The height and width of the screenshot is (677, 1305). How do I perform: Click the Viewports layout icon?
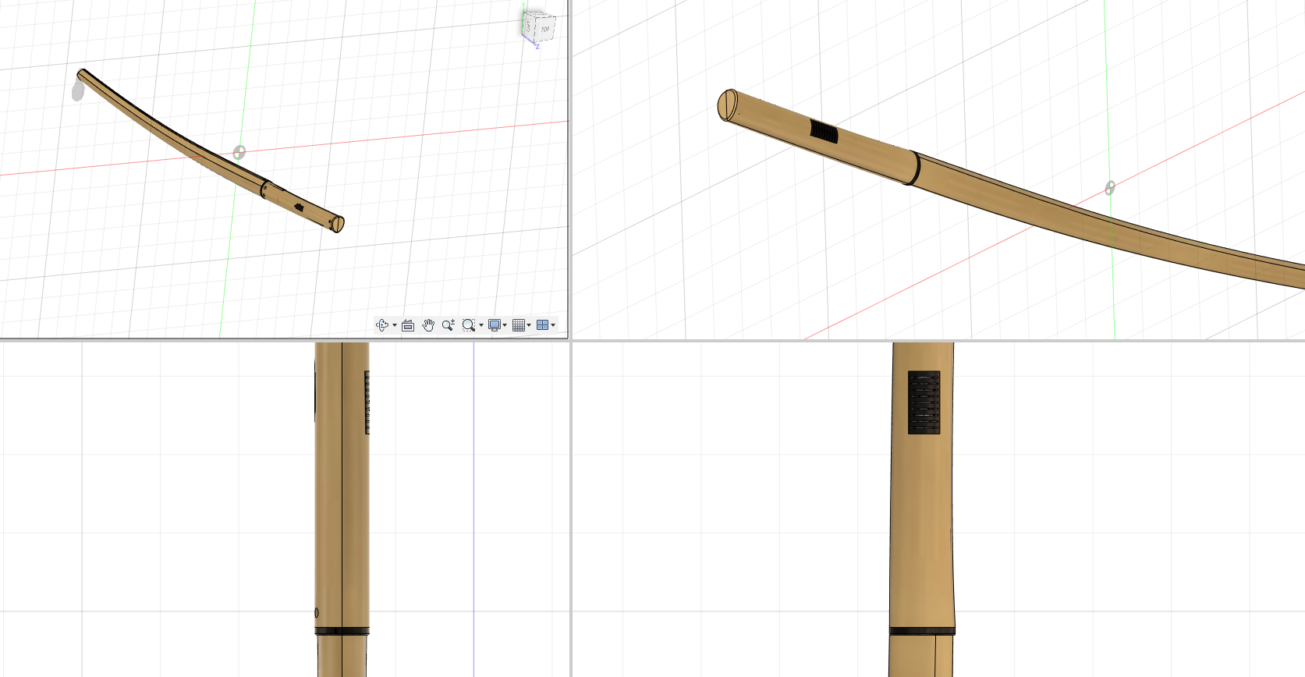542,325
